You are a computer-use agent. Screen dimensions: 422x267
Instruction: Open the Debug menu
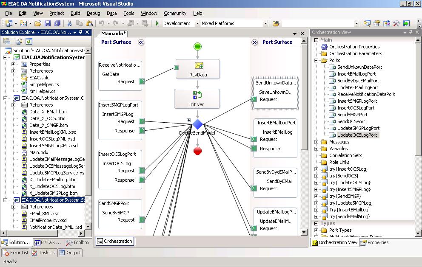pyautogui.click(x=94, y=13)
